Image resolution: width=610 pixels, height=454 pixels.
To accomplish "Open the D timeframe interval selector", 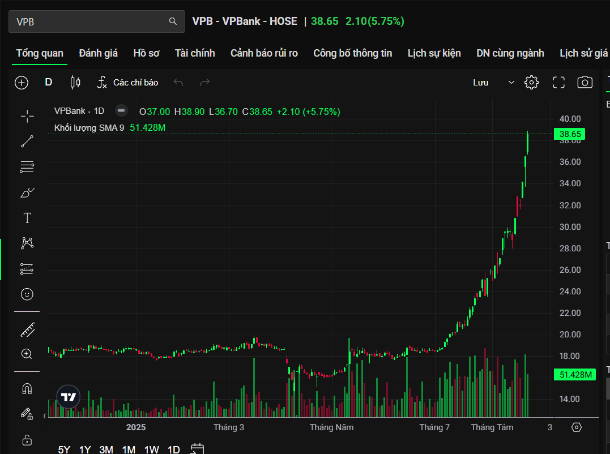I will click(x=49, y=83).
